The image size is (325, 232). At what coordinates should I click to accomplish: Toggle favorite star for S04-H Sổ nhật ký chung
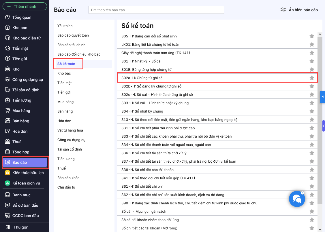pyautogui.click(x=312, y=111)
